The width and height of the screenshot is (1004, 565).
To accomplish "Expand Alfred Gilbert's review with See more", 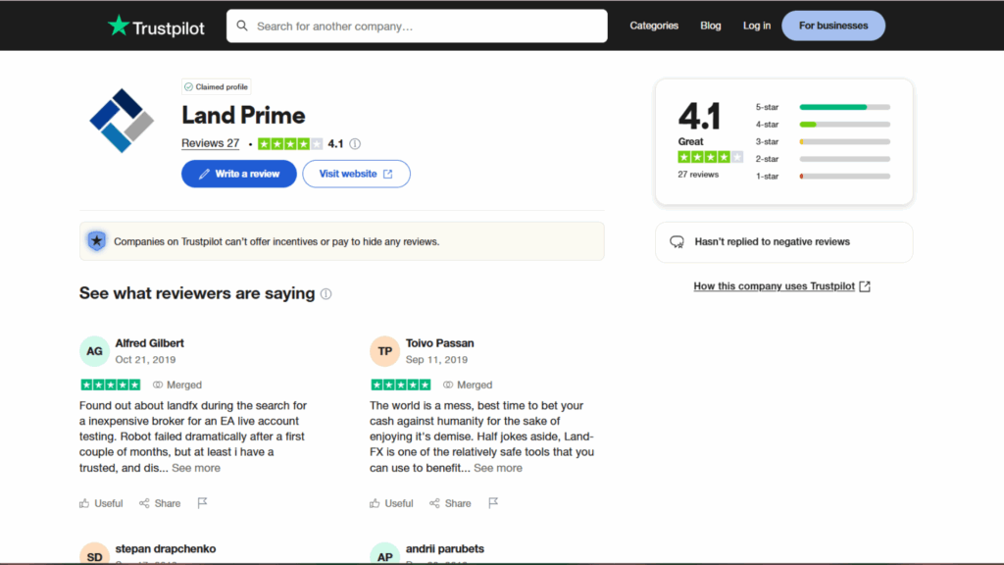I will (x=196, y=468).
